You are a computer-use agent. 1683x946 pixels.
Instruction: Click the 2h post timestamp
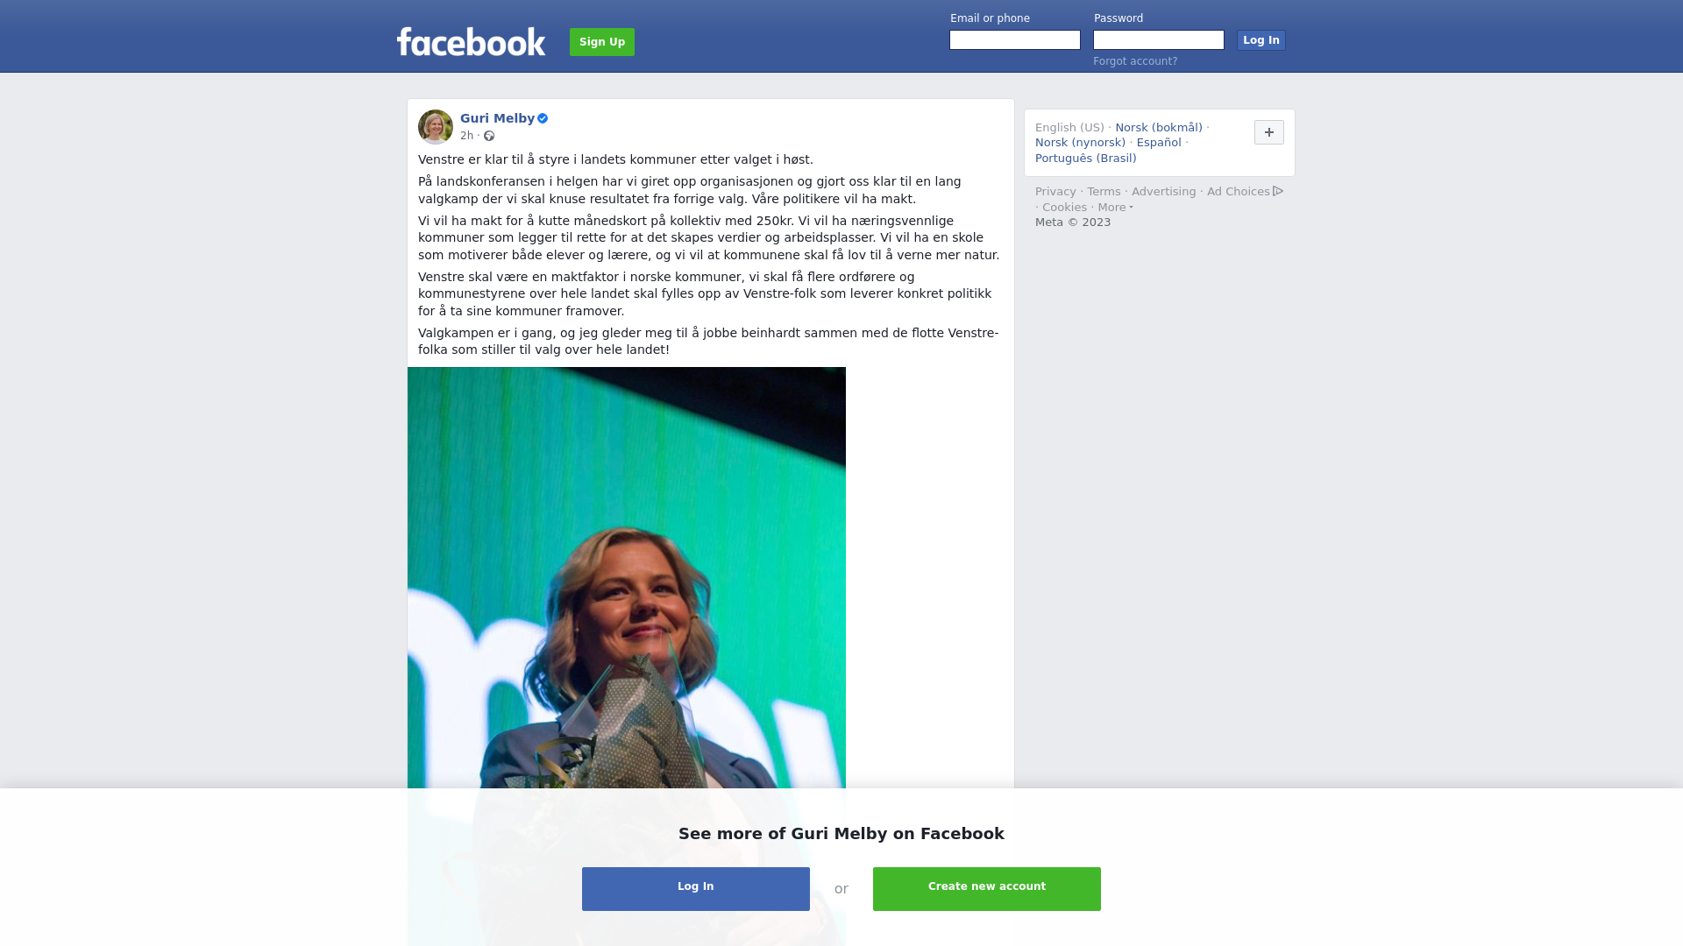pyautogui.click(x=466, y=136)
